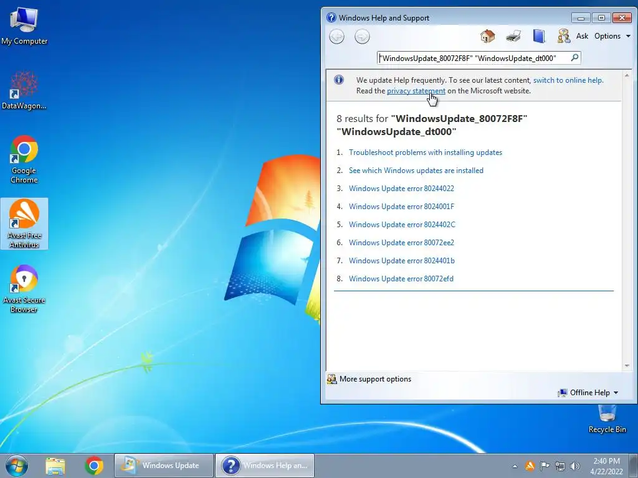Viewport: 638px width, 478px height.
Task: Click the info icon in the help banner
Action: [338, 80]
